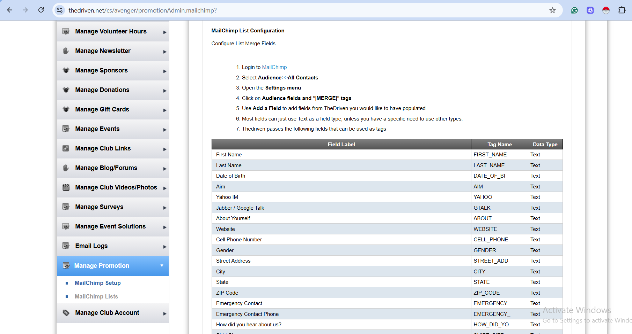The width and height of the screenshot is (632, 334).
Task: Expand Manage Newsletter arrow
Action: pyautogui.click(x=165, y=52)
